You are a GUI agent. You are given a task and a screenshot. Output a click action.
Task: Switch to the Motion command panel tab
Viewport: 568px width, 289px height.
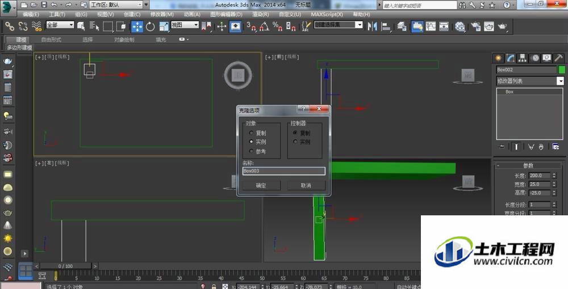point(534,58)
